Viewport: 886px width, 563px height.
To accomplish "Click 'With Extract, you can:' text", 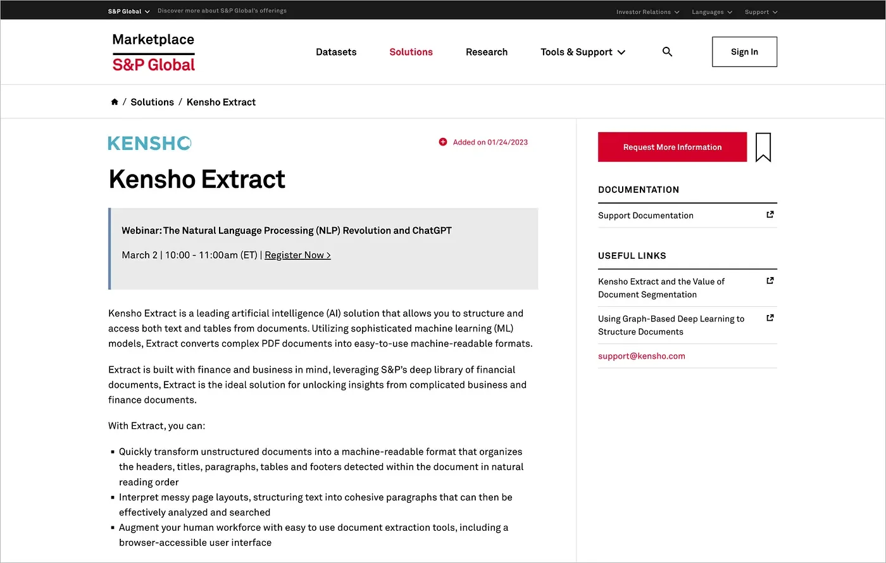I will [x=156, y=426].
